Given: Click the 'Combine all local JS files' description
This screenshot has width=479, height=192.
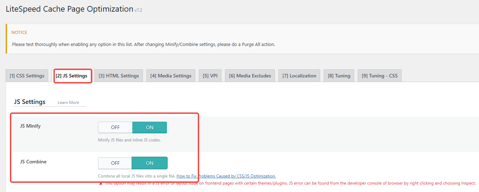Looking at the screenshot, I should [137, 176].
